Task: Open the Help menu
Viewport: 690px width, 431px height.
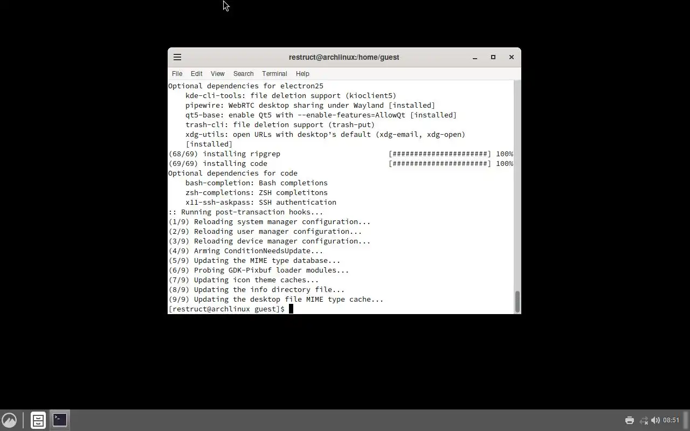Action: [x=302, y=74]
